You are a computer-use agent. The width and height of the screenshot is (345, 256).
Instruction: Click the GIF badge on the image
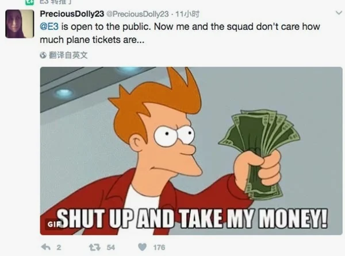[x=53, y=224]
